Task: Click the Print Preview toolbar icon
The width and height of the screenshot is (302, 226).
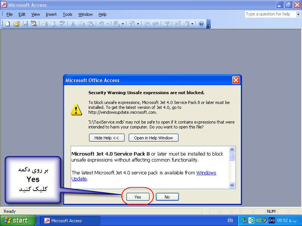Action: pos(53,24)
